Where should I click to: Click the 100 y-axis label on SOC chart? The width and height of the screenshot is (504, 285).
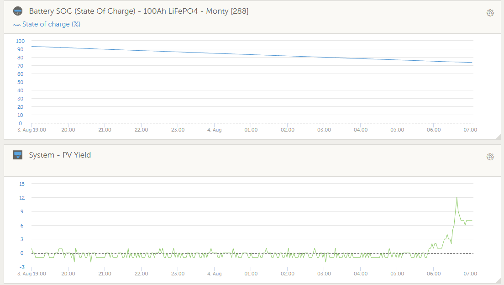coord(20,41)
